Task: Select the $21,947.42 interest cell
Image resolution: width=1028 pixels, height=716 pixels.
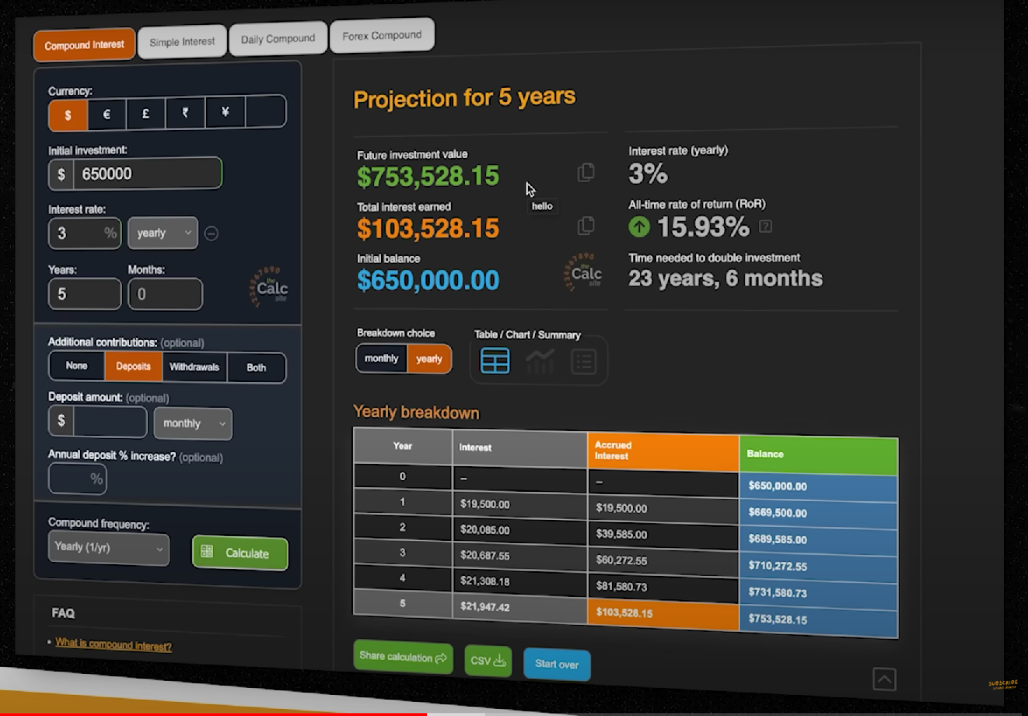Action: pos(519,605)
